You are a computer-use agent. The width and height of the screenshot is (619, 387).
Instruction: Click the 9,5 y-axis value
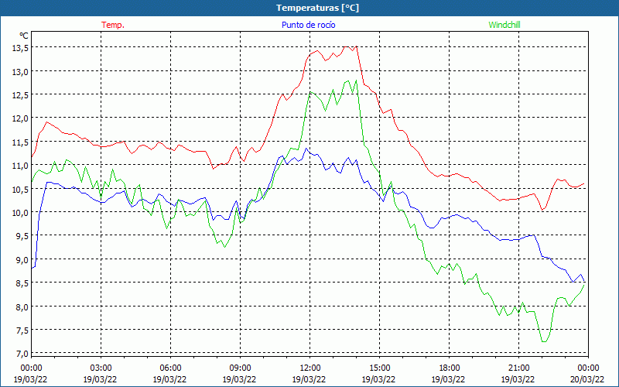click(22, 236)
